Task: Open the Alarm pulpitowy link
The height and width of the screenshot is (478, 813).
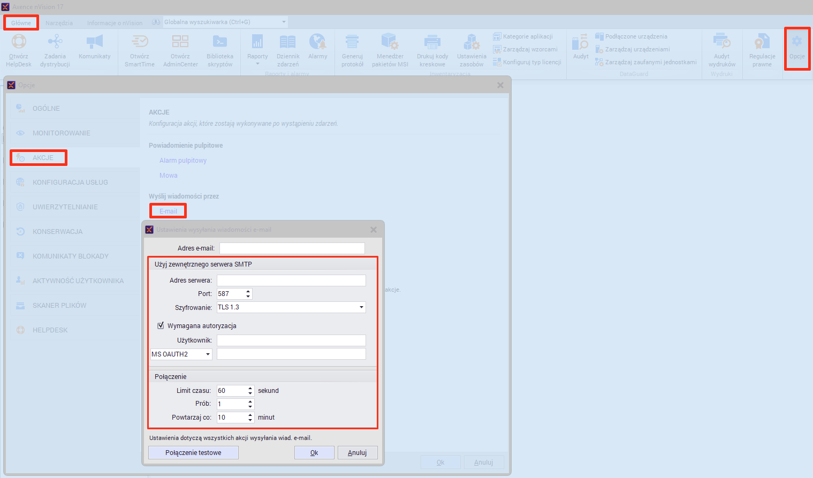Action: pos(183,161)
